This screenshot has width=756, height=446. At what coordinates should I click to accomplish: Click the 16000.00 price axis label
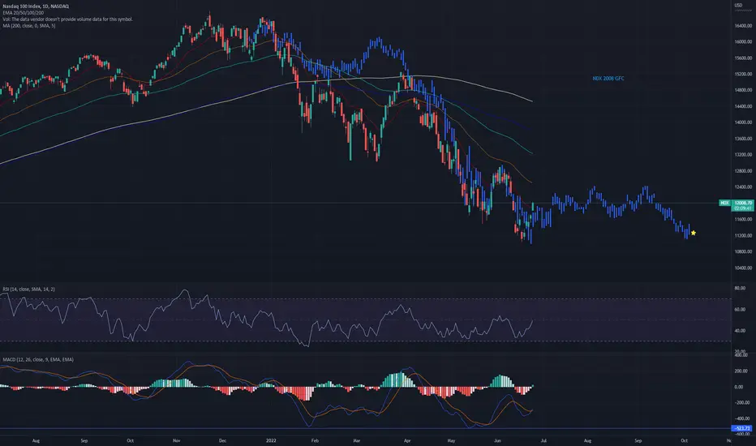point(743,42)
